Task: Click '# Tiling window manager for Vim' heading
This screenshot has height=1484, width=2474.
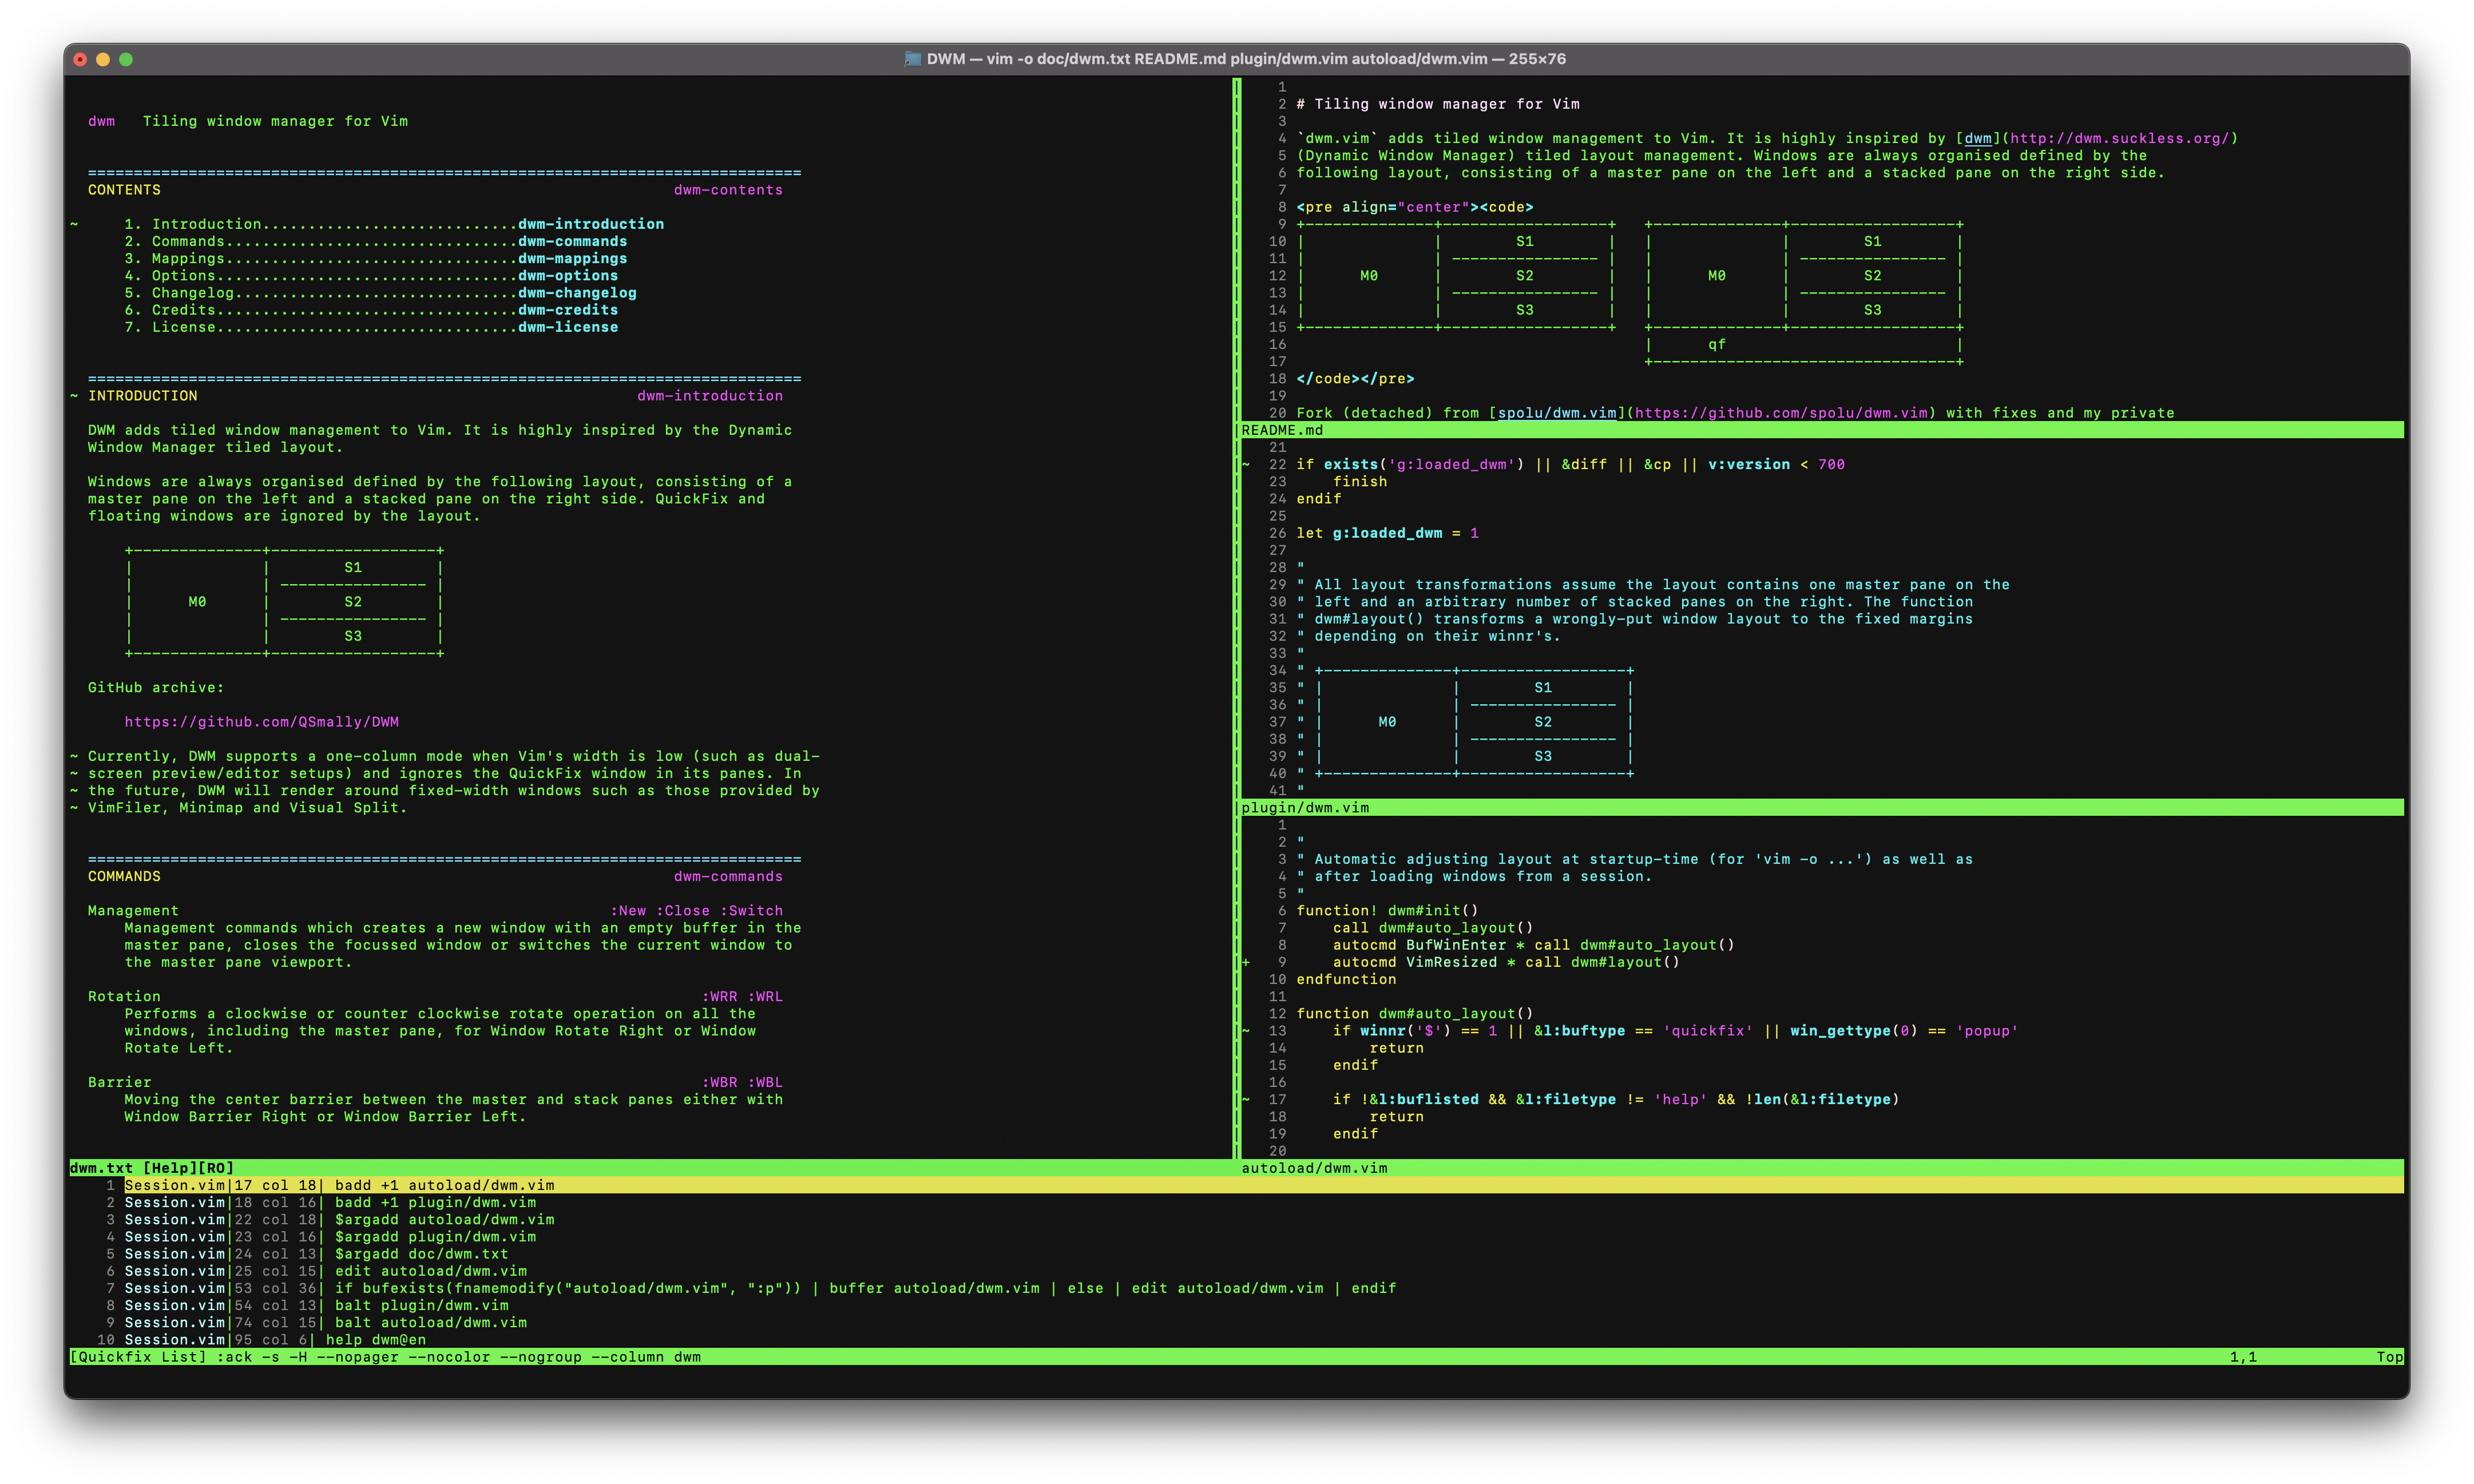Action: [x=1438, y=104]
